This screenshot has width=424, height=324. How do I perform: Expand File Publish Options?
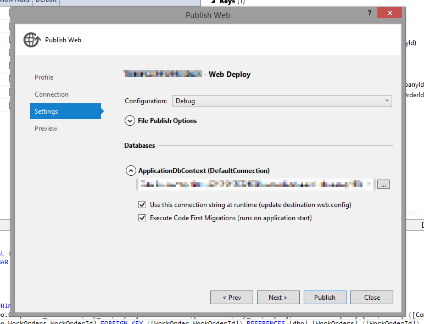click(130, 121)
